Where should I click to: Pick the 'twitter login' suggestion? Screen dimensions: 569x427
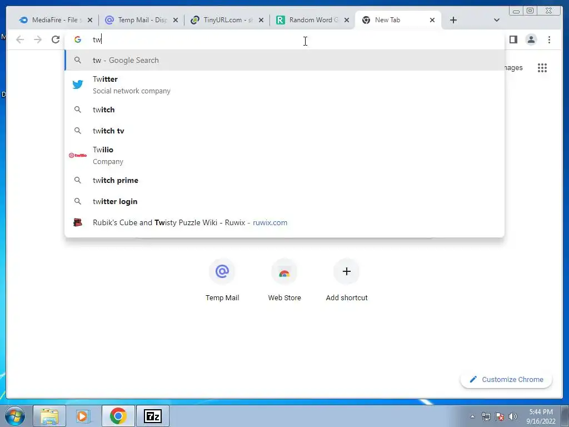click(284, 201)
